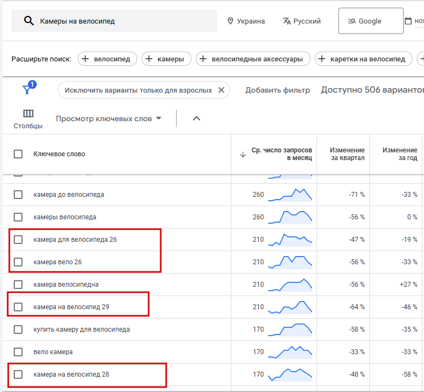Remove the adults-only exclusion filter
This screenshot has width=424, height=392.
click(221, 90)
